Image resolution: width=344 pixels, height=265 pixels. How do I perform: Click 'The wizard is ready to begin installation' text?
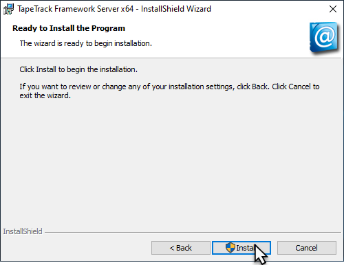point(86,43)
